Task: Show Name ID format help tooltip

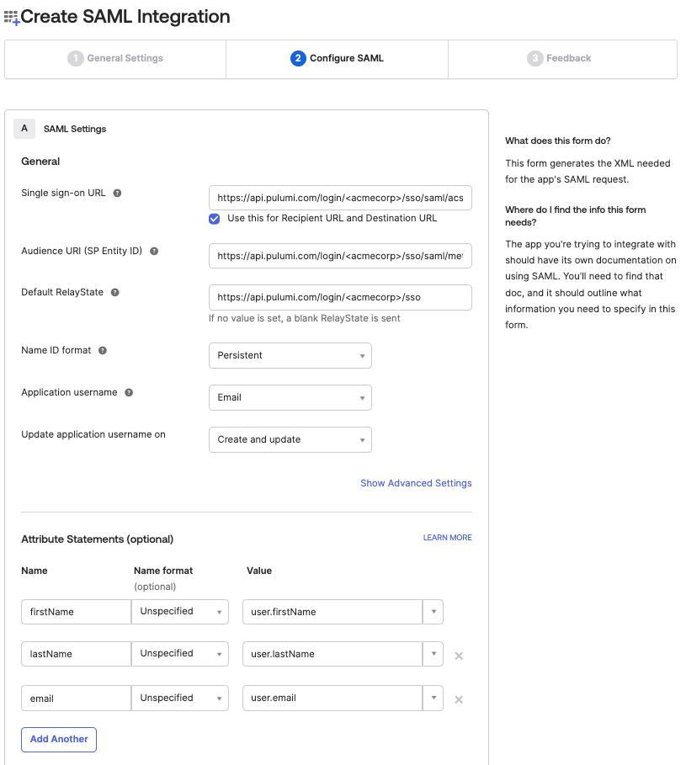Action: [103, 350]
